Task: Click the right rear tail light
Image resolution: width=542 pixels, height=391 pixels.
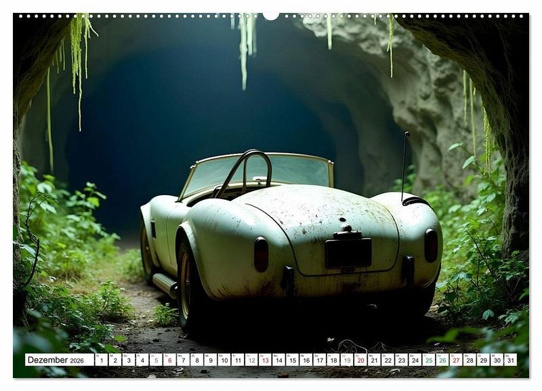Action: pos(431,245)
